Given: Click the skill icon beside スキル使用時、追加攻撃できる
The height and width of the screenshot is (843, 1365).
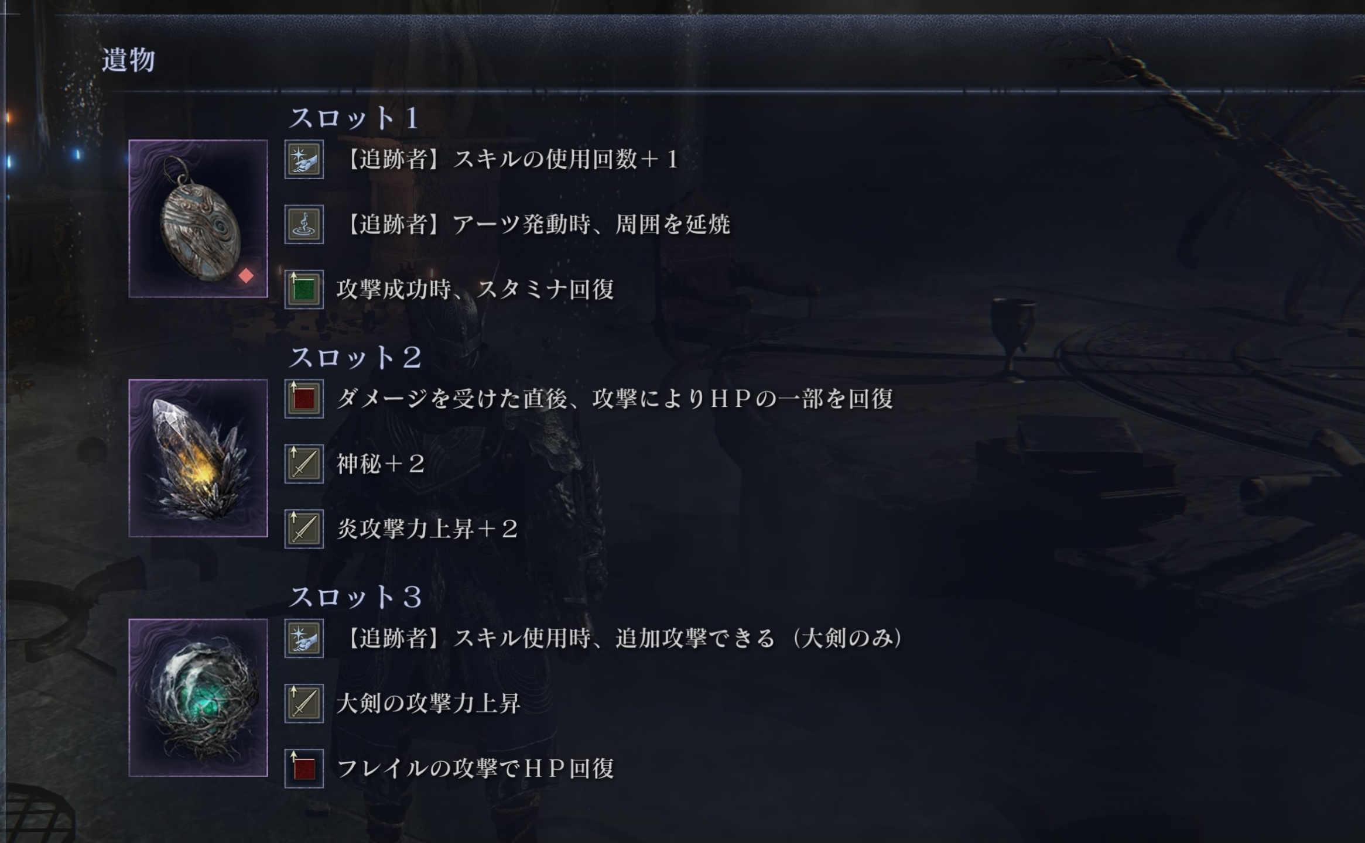Looking at the screenshot, I should (x=304, y=638).
